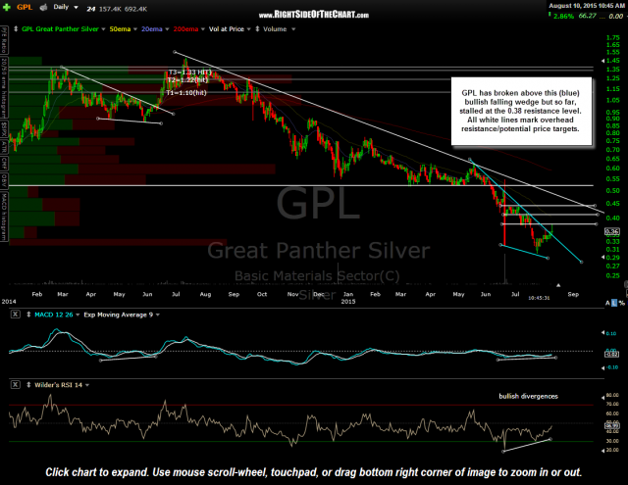Click the 10:45:31 time label

539,298
